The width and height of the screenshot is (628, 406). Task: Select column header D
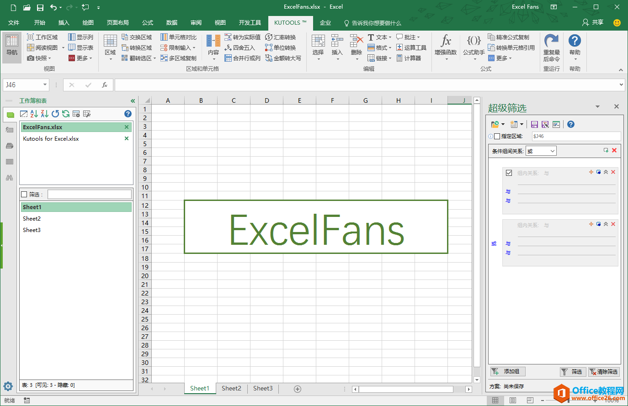pyautogui.click(x=266, y=100)
